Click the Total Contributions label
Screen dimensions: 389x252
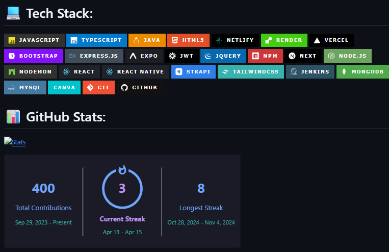[x=43, y=208]
